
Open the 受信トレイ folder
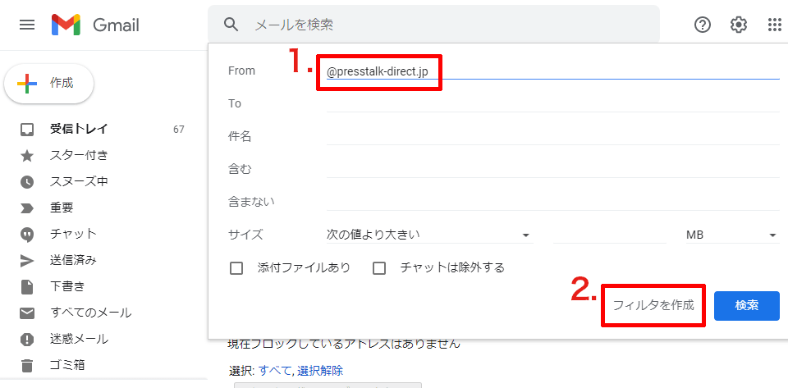pyautogui.click(x=79, y=129)
